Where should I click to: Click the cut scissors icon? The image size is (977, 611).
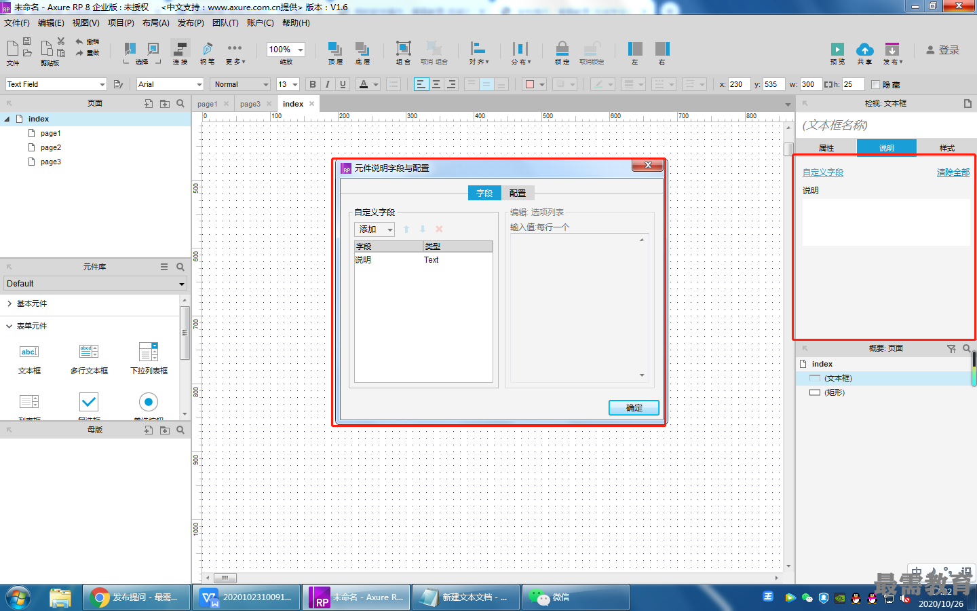pos(61,41)
